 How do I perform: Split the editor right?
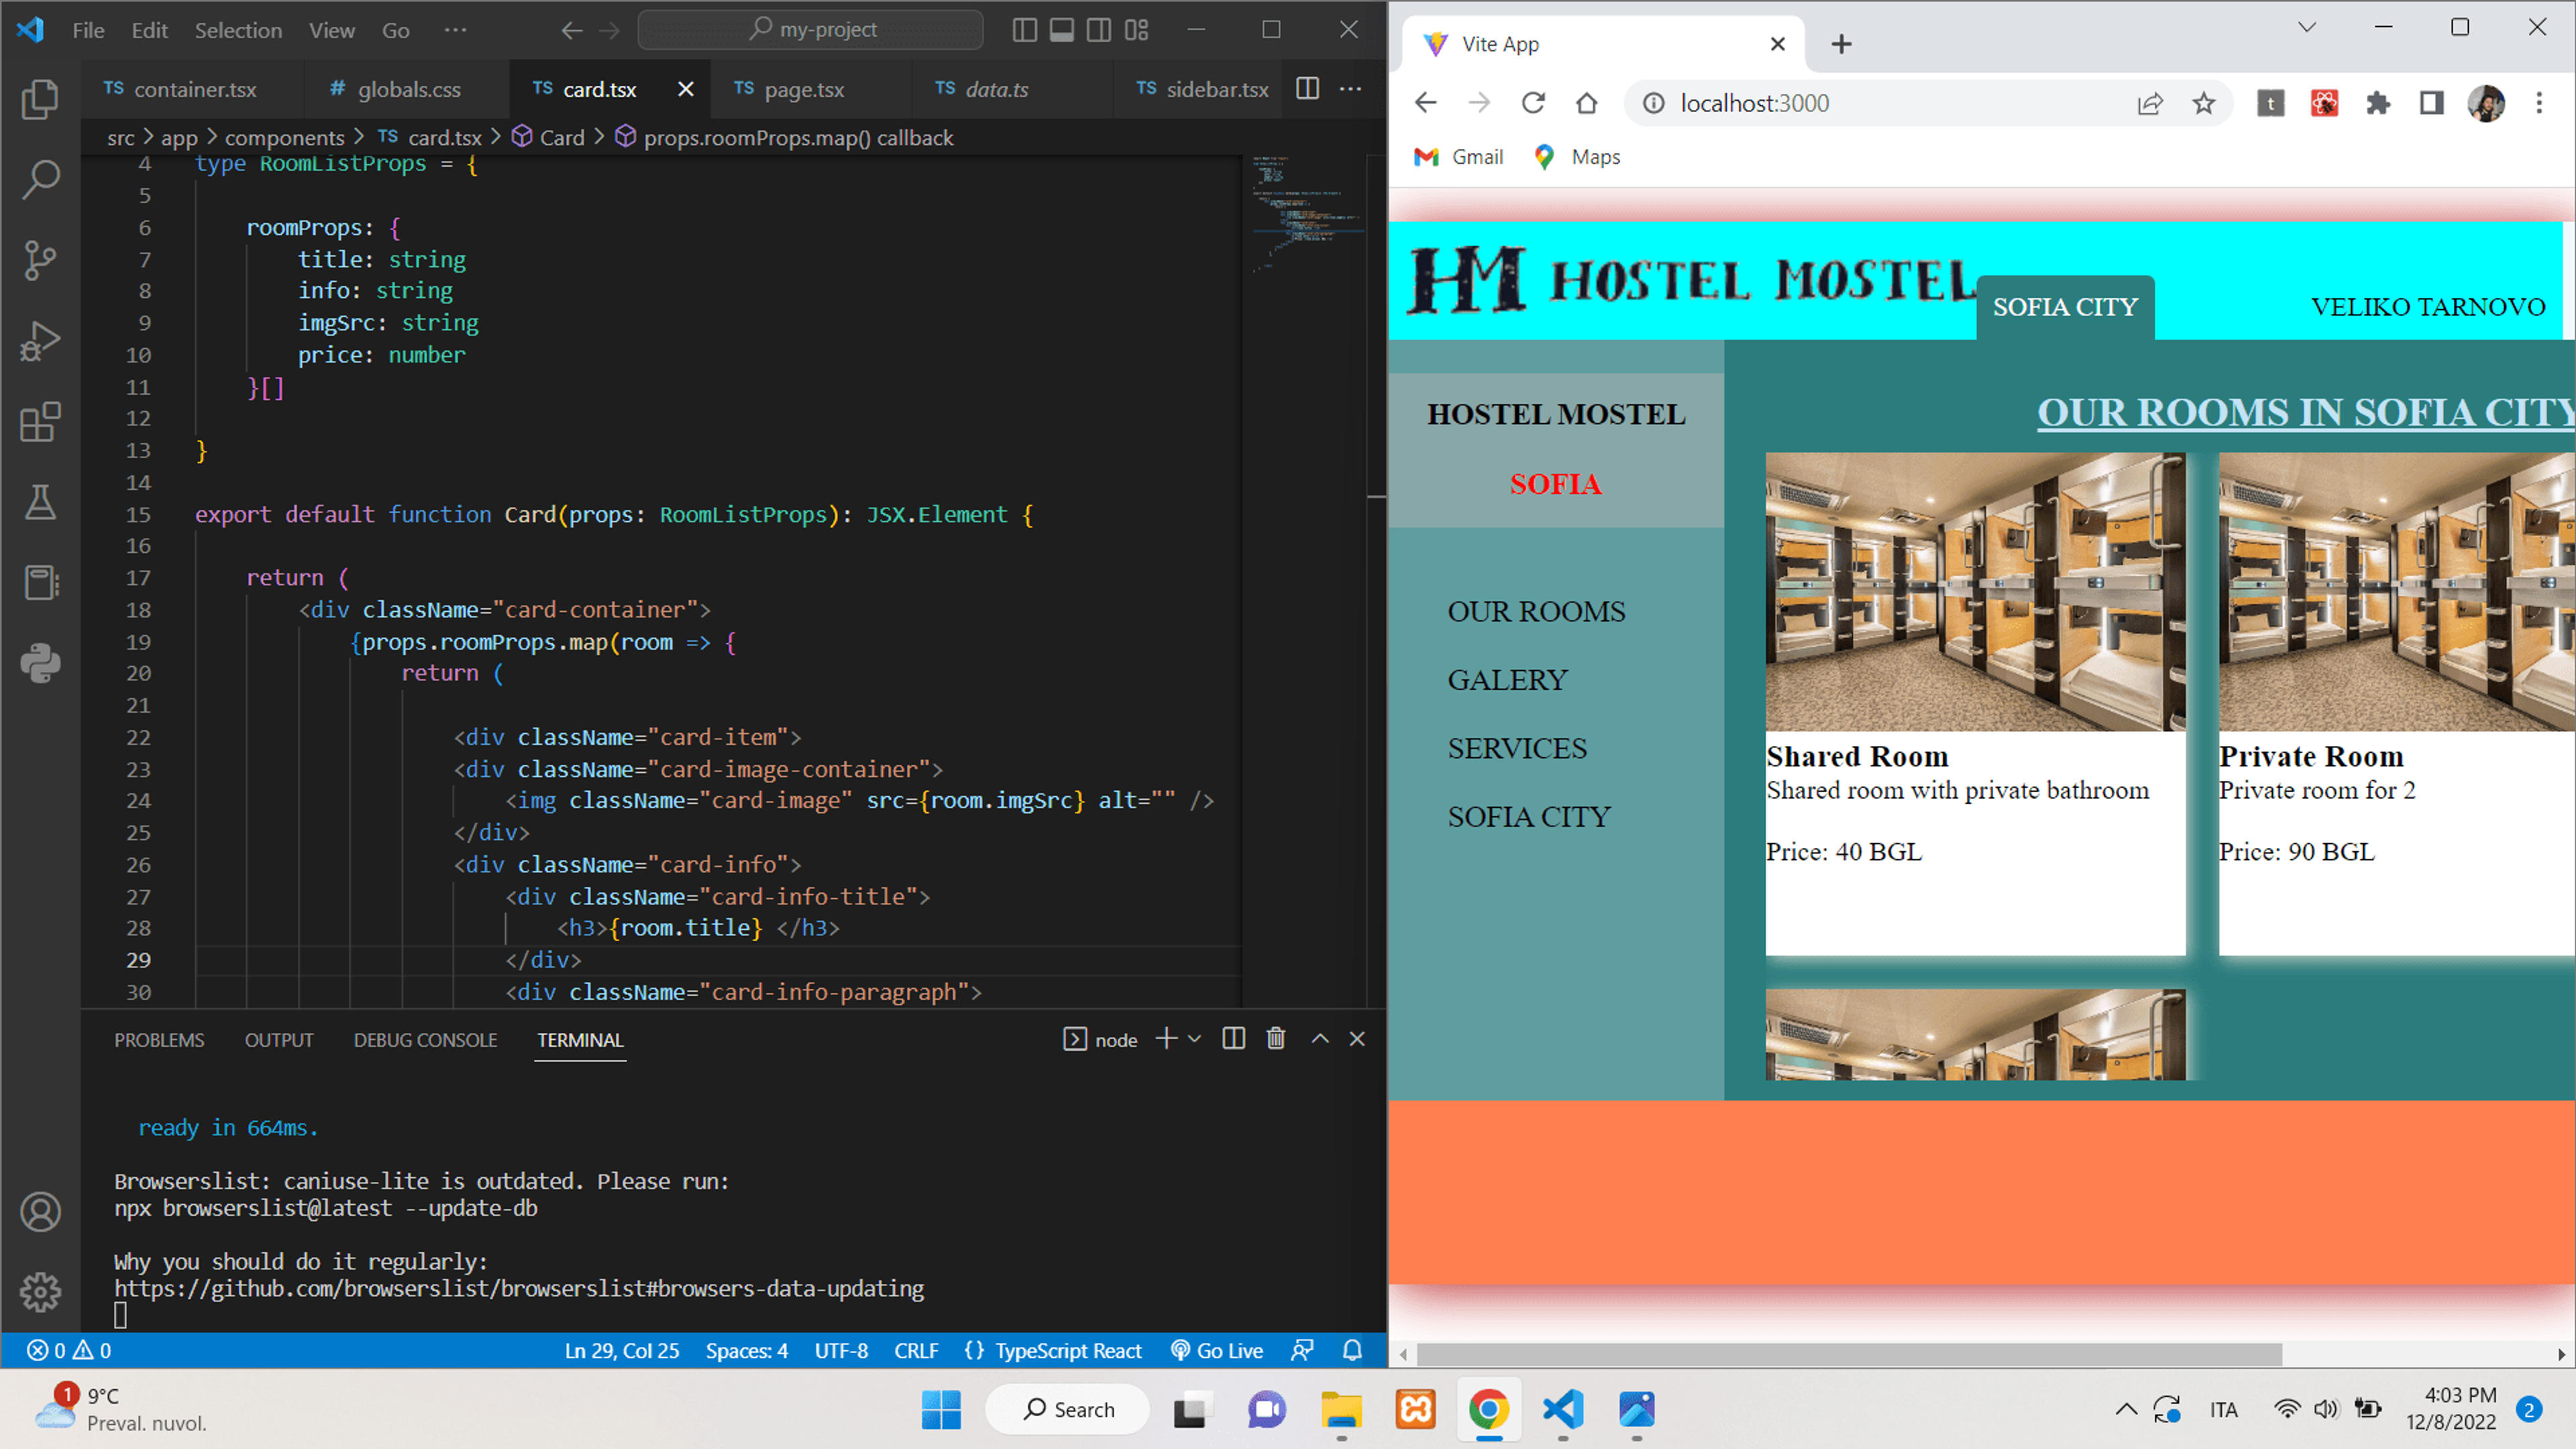(1307, 89)
